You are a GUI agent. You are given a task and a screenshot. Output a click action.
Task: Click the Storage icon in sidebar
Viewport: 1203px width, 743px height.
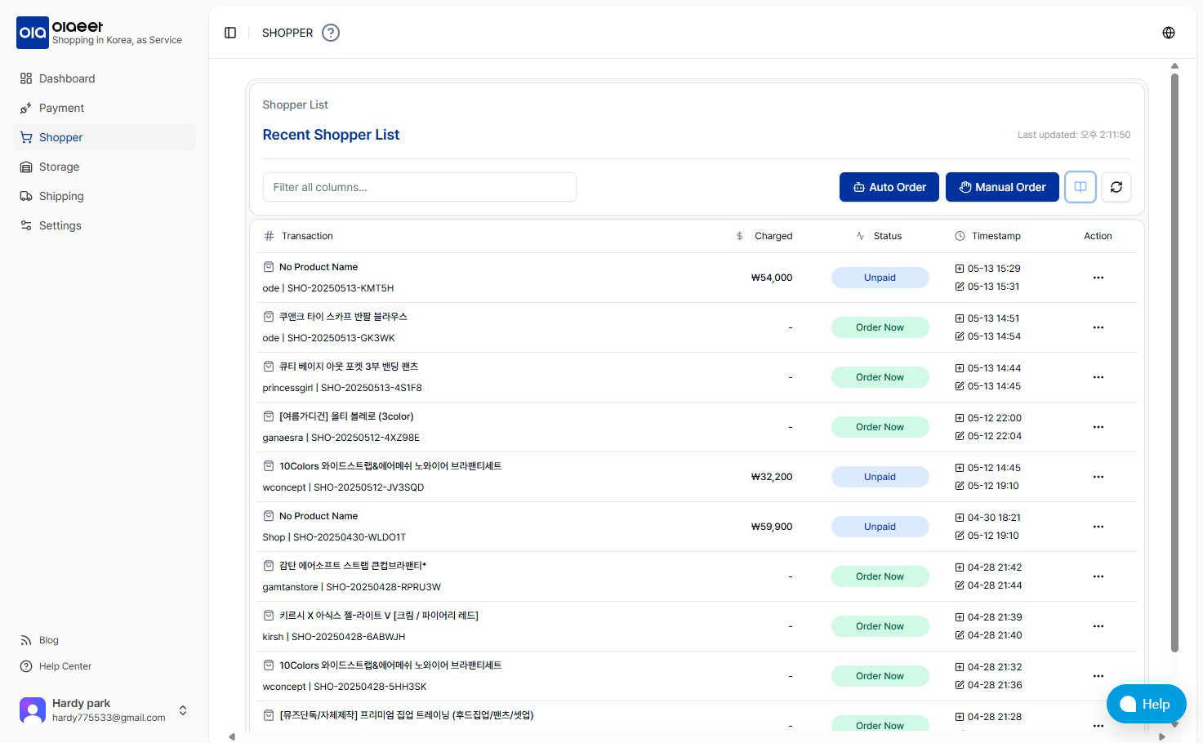(26, 167)
